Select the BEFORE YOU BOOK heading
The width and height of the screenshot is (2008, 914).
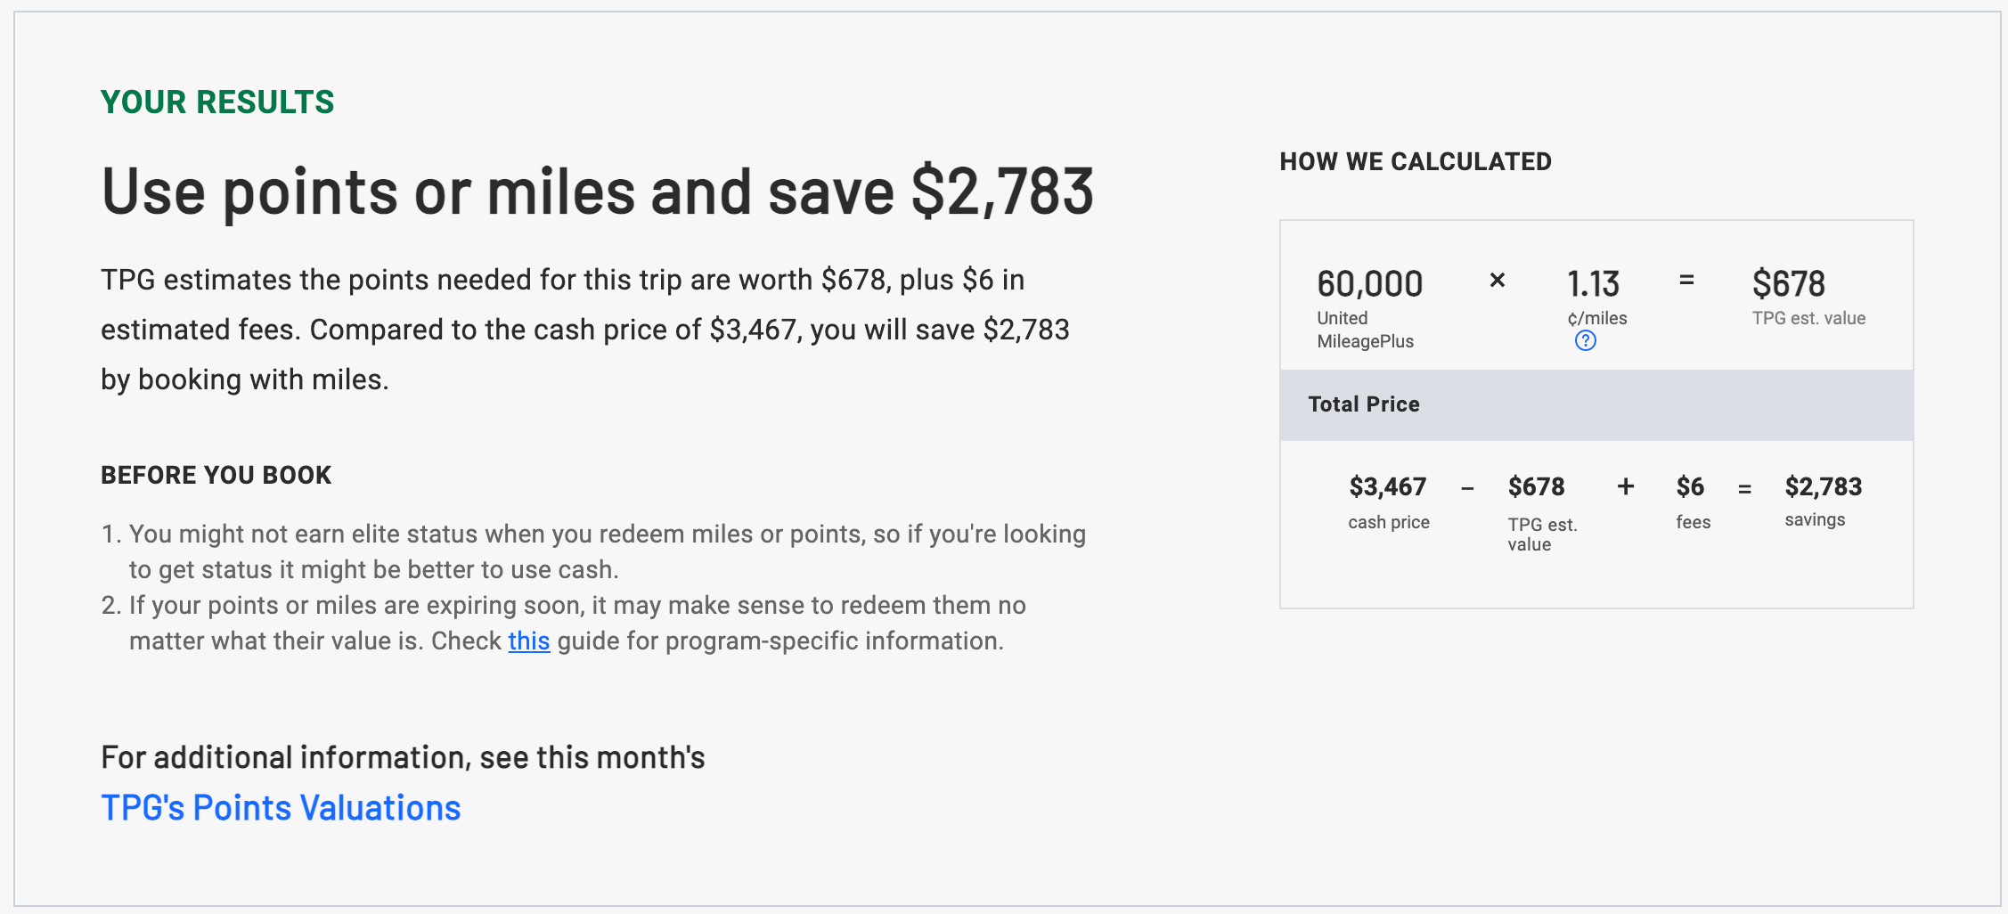click(x=216, y=475)
